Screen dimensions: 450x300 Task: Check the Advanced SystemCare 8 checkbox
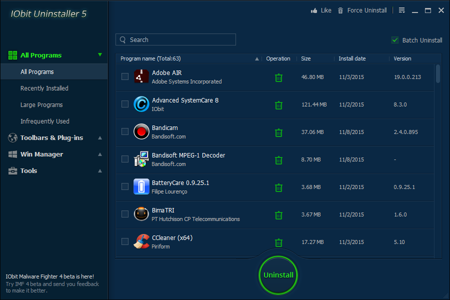click(125, 104)
